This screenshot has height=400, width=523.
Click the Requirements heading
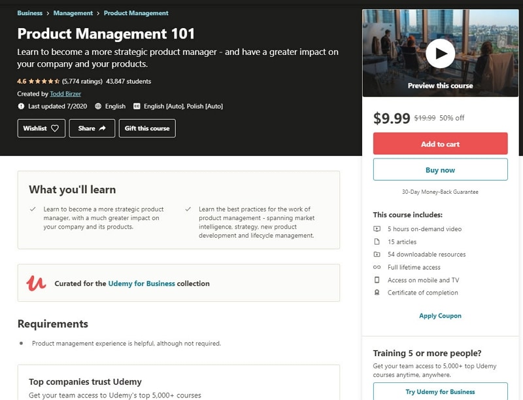(x=53, y=324)
